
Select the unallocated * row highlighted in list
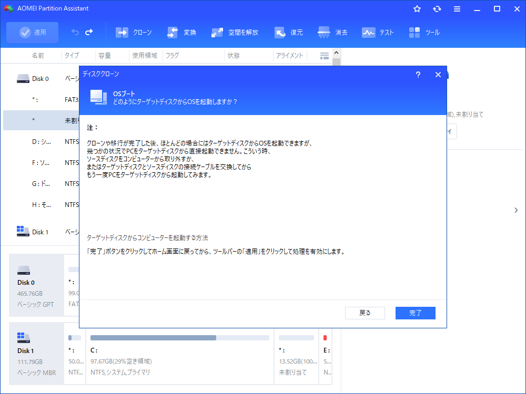click(x=41, y=120)
